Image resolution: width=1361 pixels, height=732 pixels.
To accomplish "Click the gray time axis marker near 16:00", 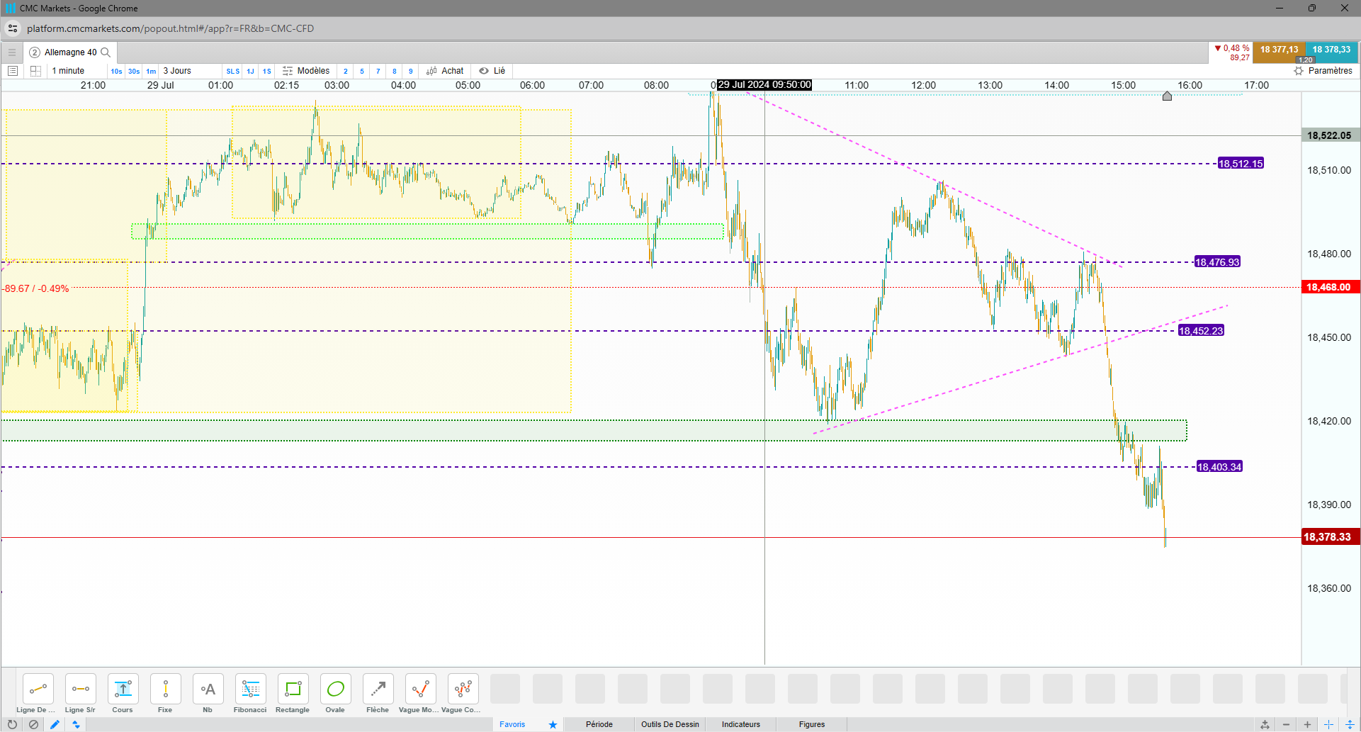I will pyautogui.click(x=1167, y=96).
